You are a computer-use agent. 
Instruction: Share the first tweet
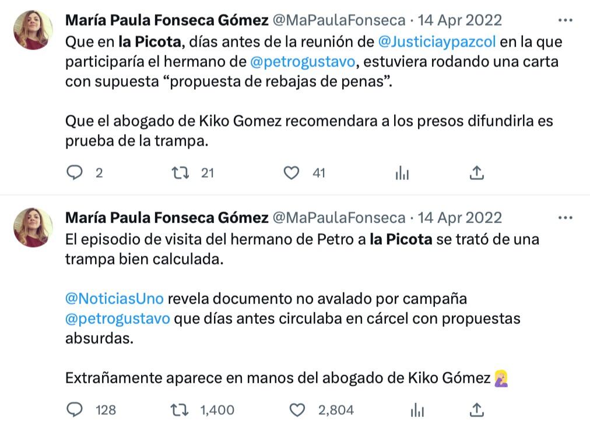pyautogui.click(x=477, y=172)
